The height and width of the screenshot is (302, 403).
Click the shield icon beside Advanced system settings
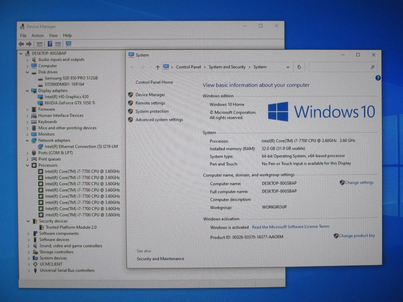pos(131,120)
